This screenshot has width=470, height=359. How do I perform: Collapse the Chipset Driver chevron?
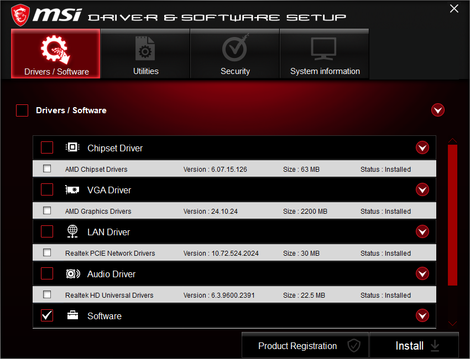422,147
